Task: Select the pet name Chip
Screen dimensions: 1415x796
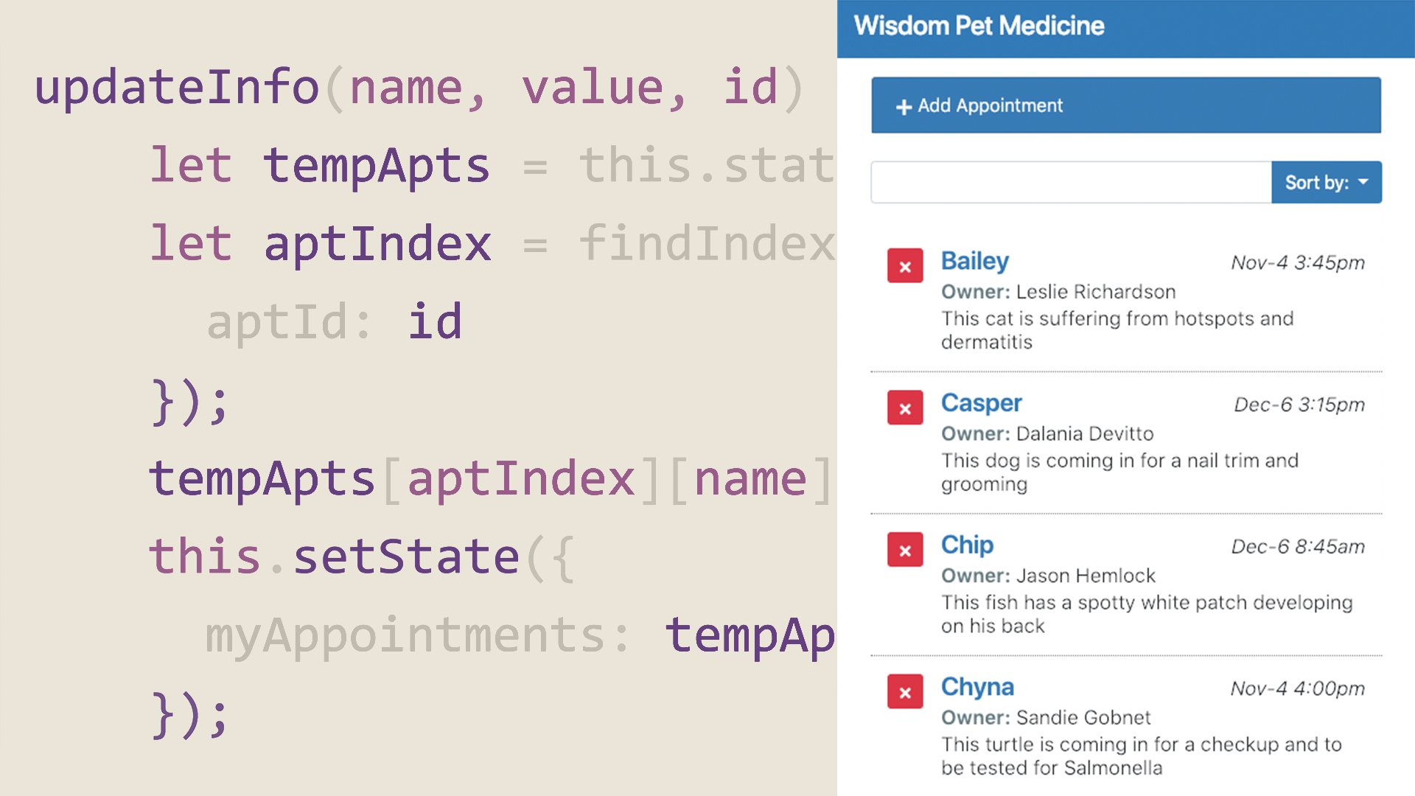Action: pyautogui.click(x=967, y=545)
